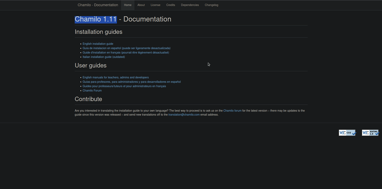Click the translation@chamilo.com email link
382x189 pixels.
click(184, 115)
